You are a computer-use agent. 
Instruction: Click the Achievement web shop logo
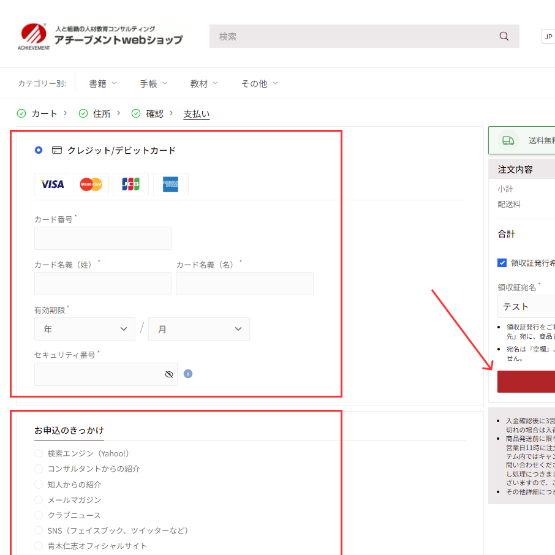[x=100, y=37]
